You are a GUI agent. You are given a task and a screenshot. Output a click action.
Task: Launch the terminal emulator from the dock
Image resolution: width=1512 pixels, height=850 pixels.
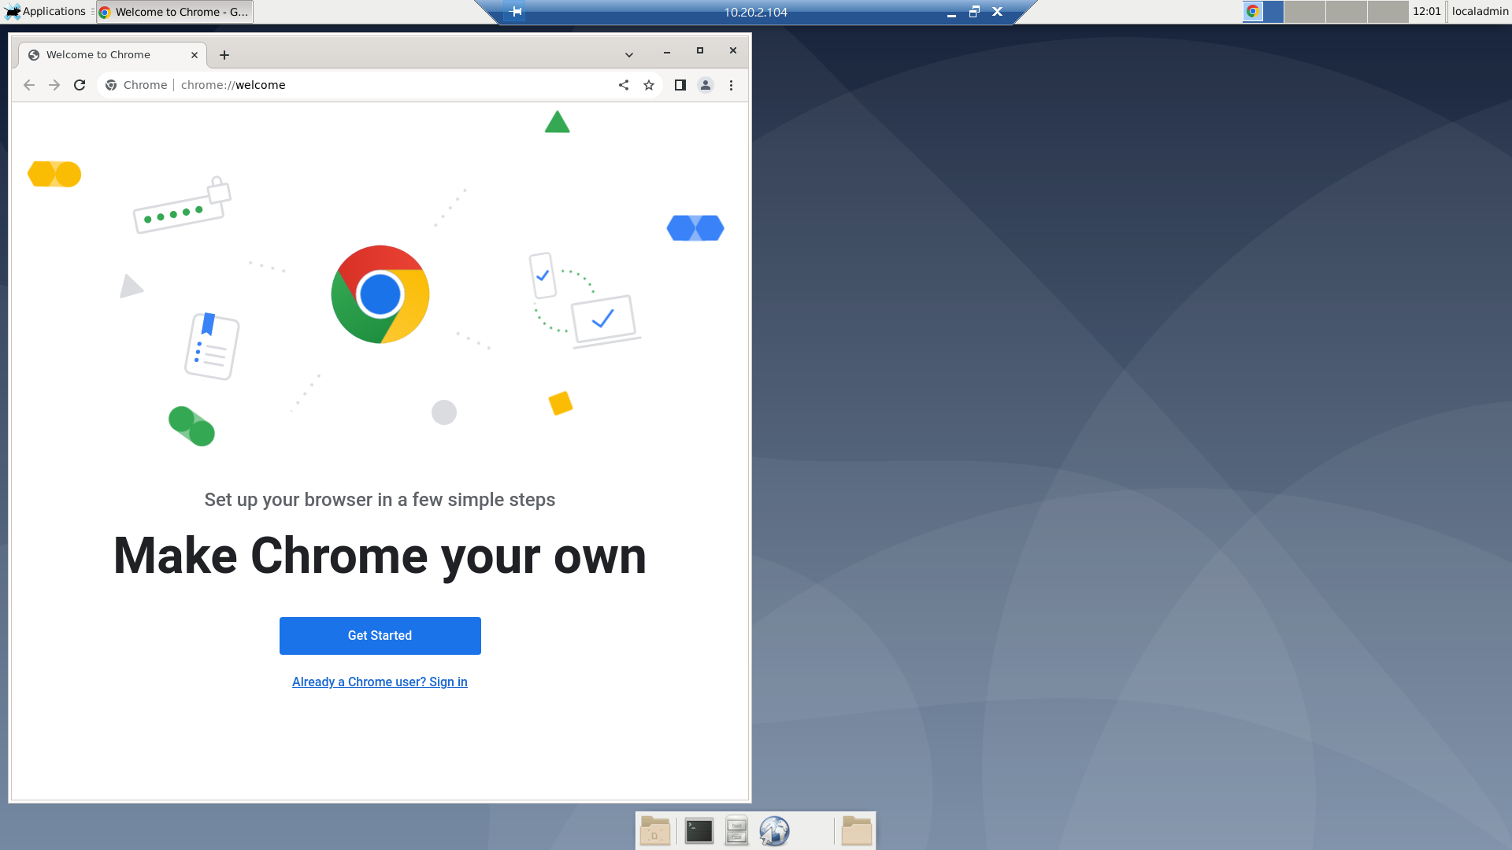[x=699, y=831]
